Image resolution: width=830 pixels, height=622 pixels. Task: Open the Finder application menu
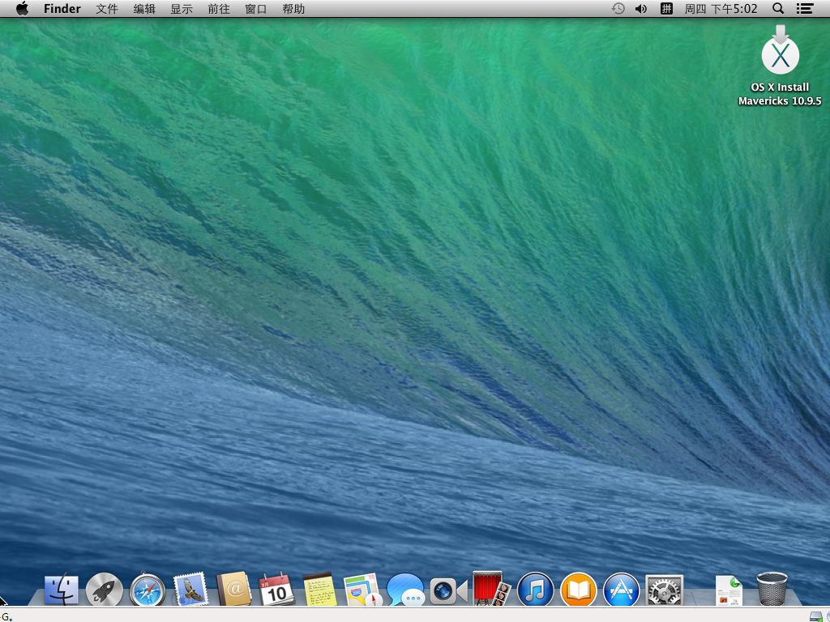click(62, 8)
